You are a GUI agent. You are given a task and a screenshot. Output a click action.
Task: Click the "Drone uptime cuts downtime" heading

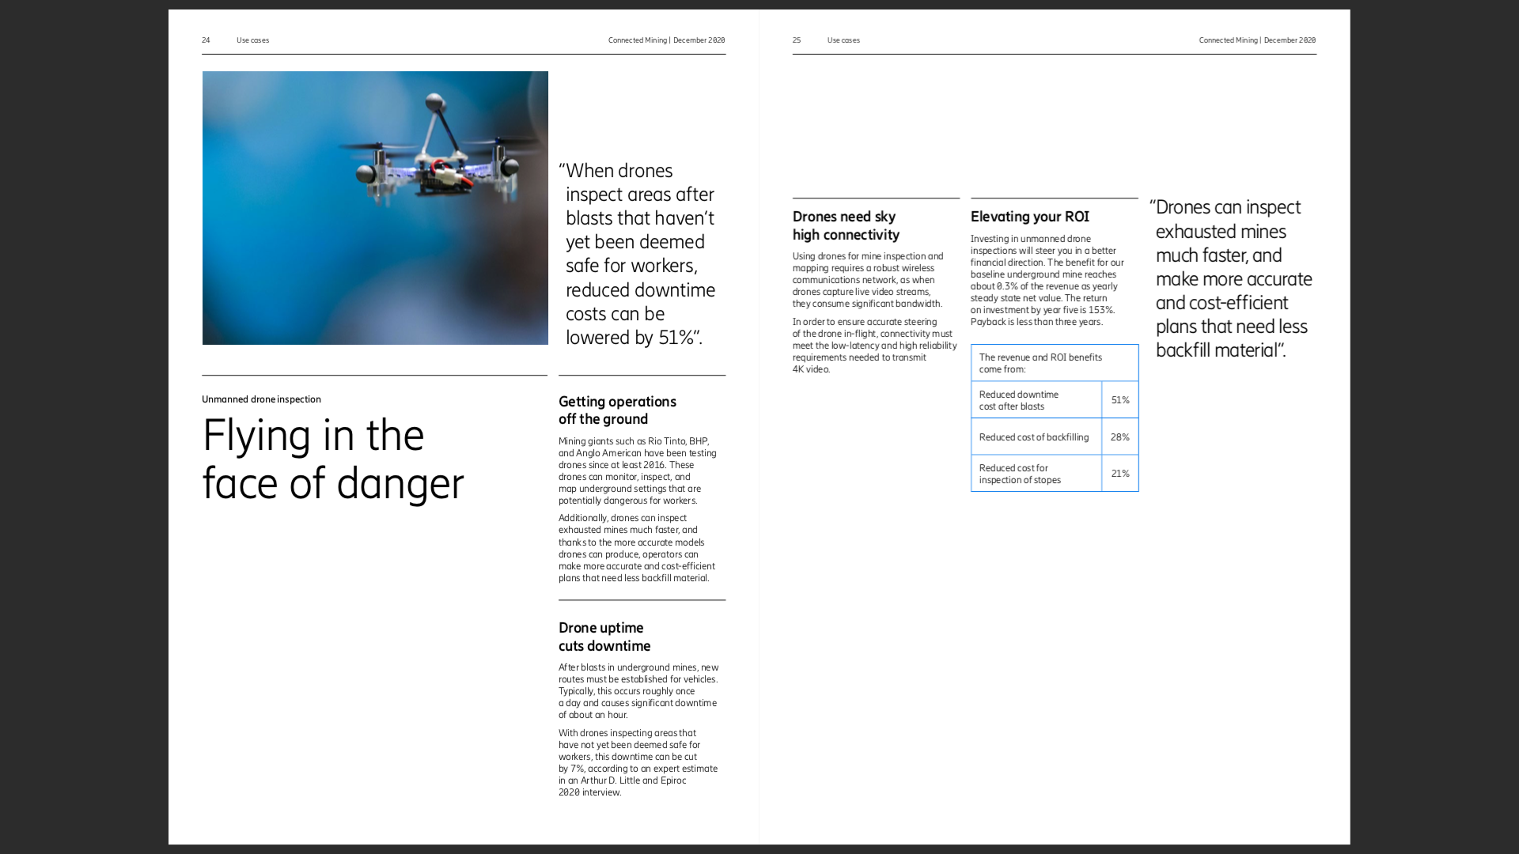click(x=604, y=637)
